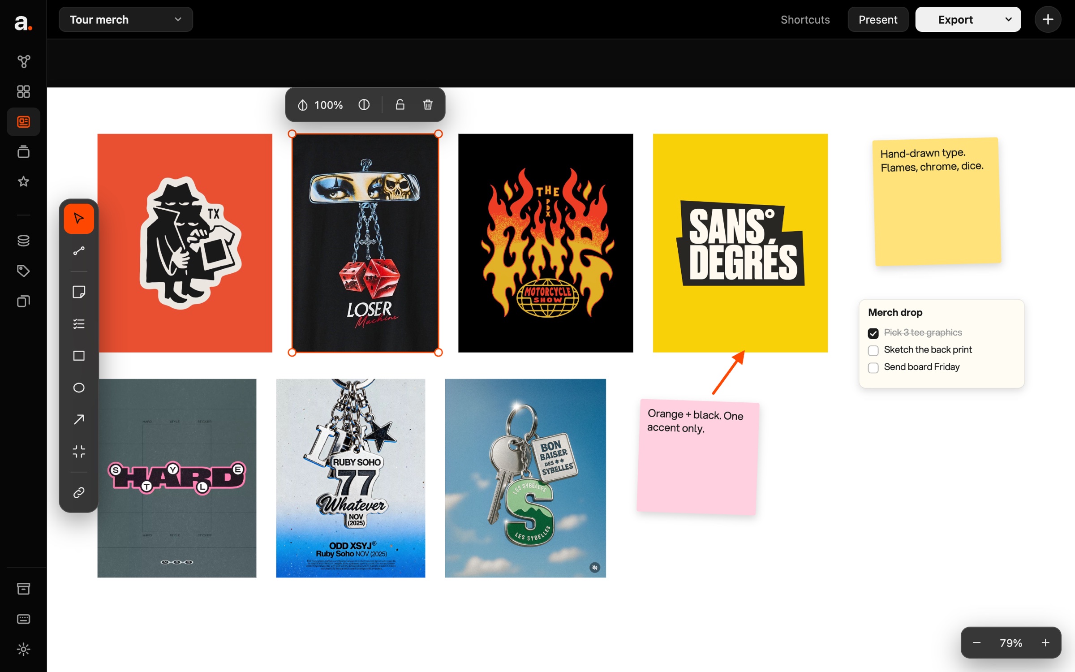
Task: Adjust the 100% opacity control
Action: 321,105
